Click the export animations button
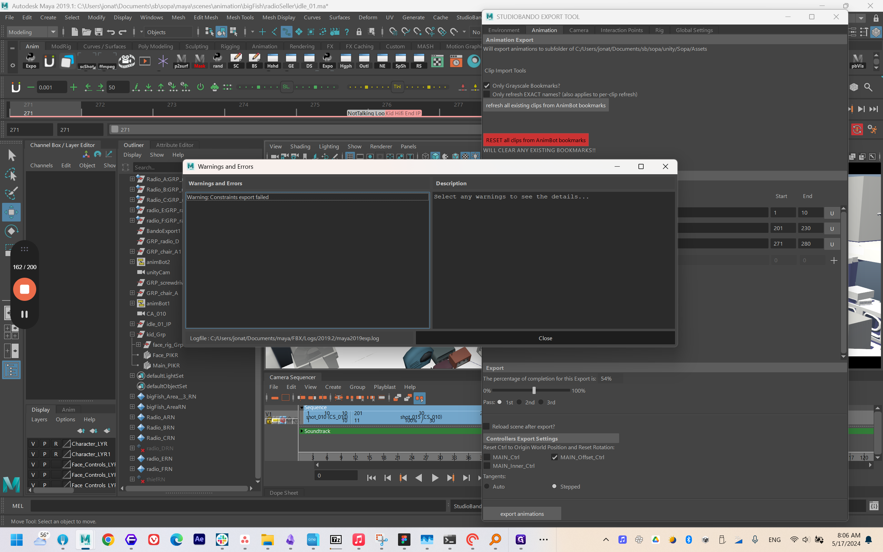The width and height of the screenshot is (883, 552). click(522, 514)
